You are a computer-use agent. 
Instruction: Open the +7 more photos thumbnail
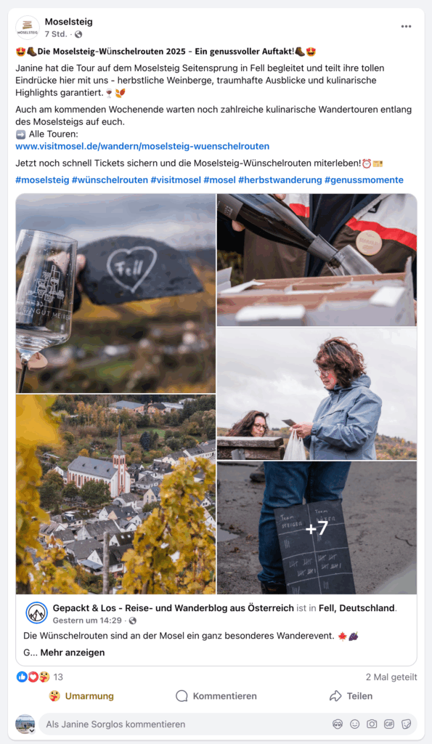317,527
